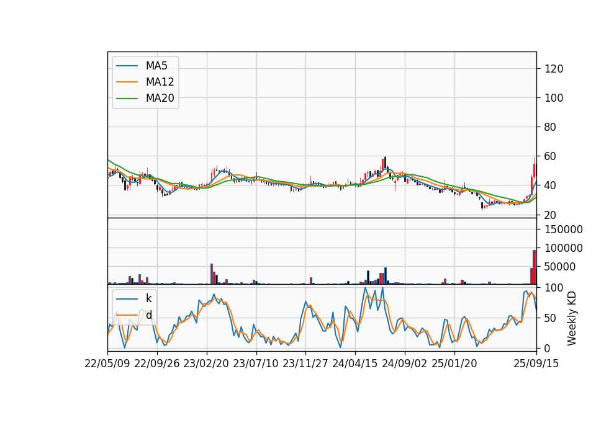Click the 24/09/02 date label

pos(404,364)
